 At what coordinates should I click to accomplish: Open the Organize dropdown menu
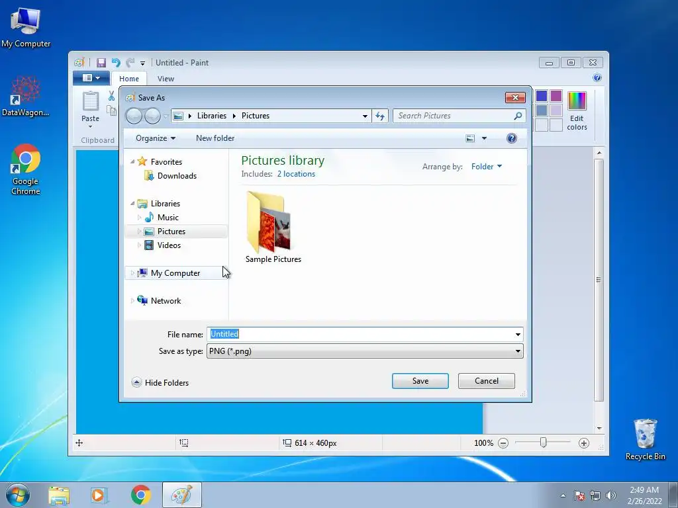(x=156, y=138)
